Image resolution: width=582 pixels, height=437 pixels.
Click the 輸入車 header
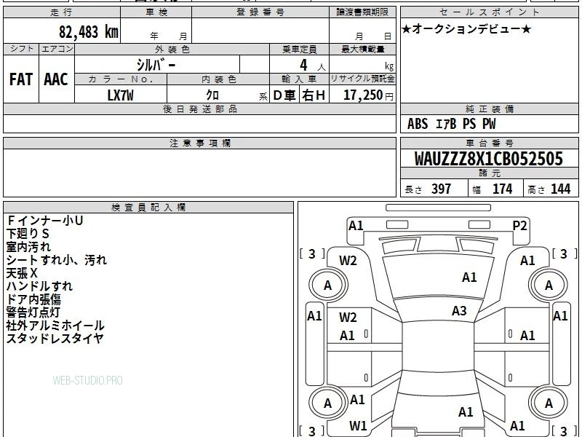[x=299, y=79]
